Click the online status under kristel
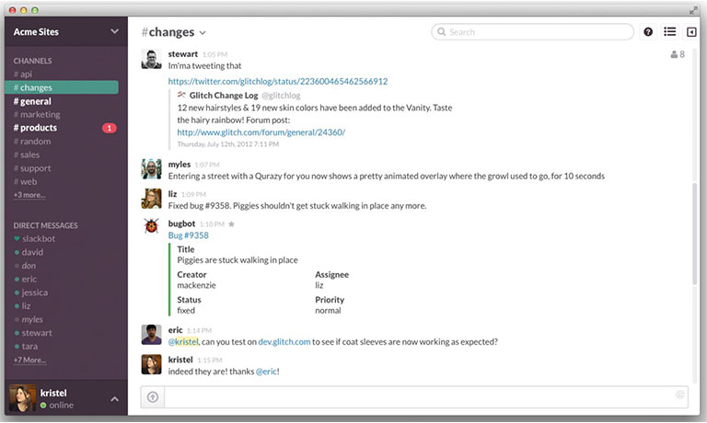 pos(57,405)
